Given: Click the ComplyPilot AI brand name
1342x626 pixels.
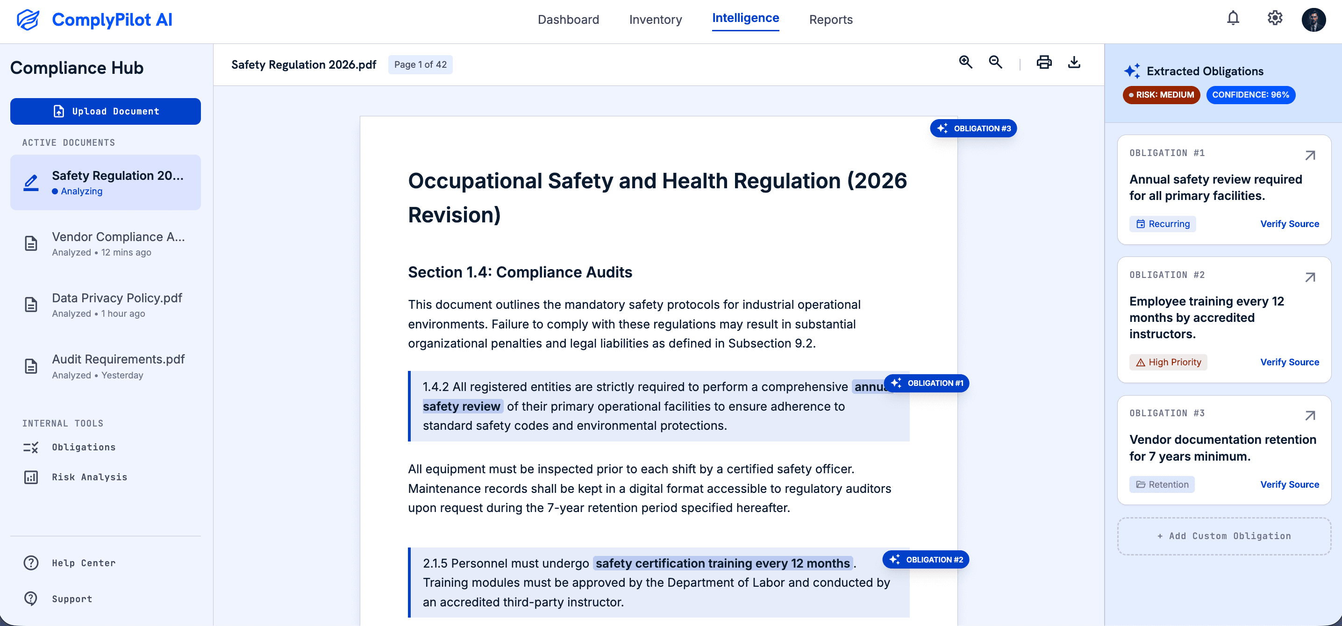Looking at the screenshot, I should coord(112,20).
